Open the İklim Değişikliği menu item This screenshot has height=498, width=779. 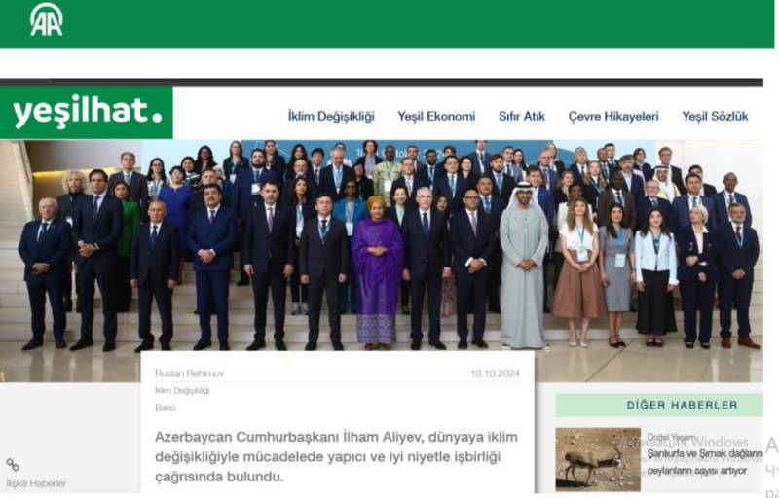point(331,116)
